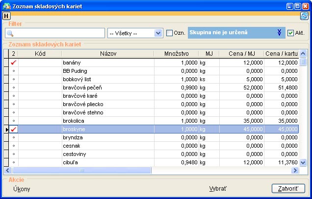Click the marker dot beside BB Puding
Screen dimensions: 312x199
14,71
